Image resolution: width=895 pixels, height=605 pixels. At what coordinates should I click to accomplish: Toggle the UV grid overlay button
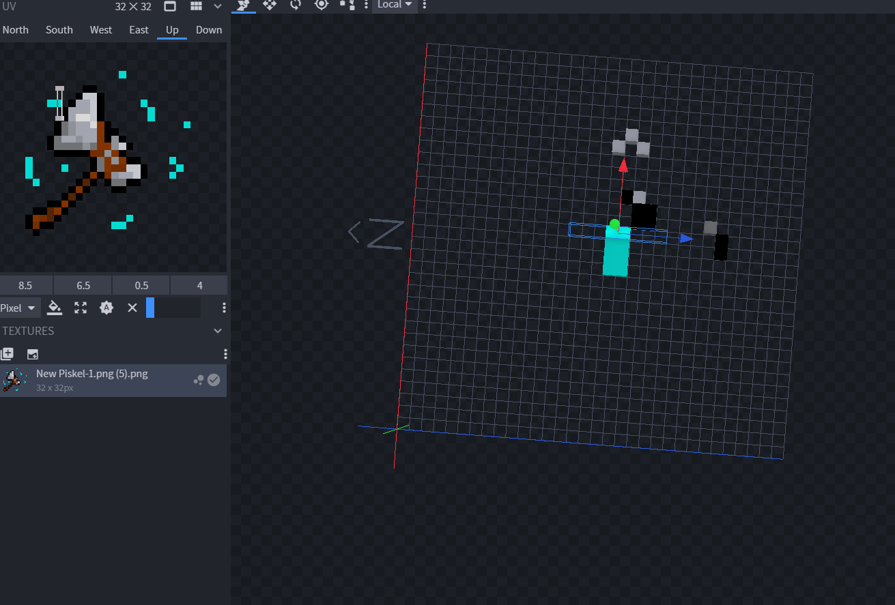[197, 6]
